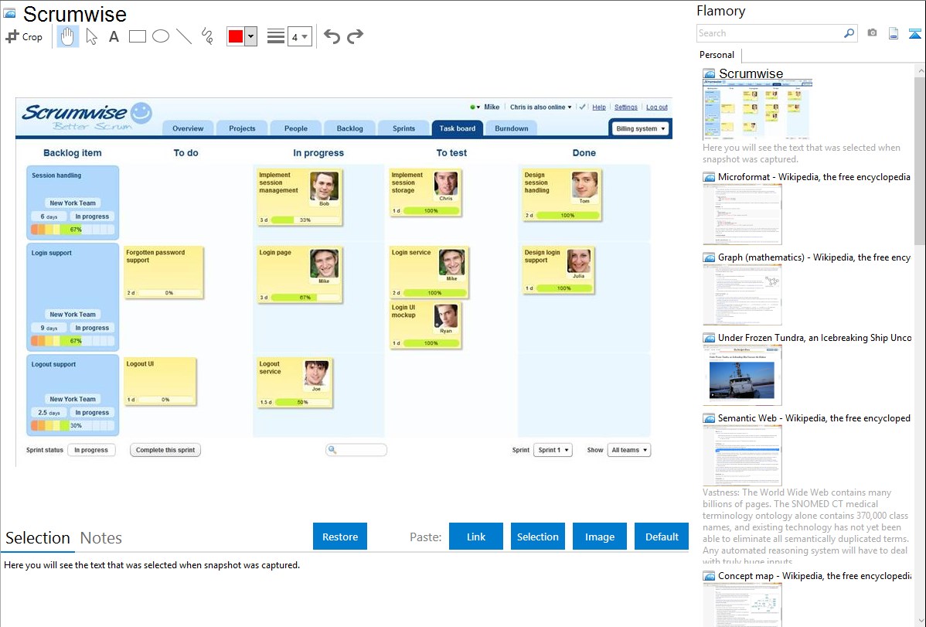926x627 pixels.
Task: Switch to the Overview tab
Action: tap(188, 128)
